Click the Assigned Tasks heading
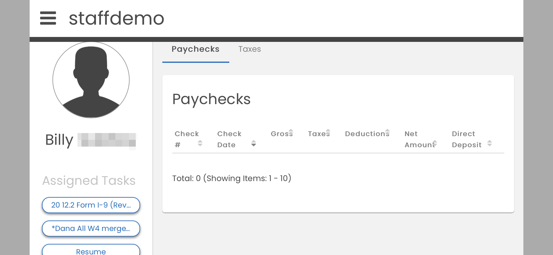Image resolution: width=553 pixels, height=255 pixels. tap(89, 181)
